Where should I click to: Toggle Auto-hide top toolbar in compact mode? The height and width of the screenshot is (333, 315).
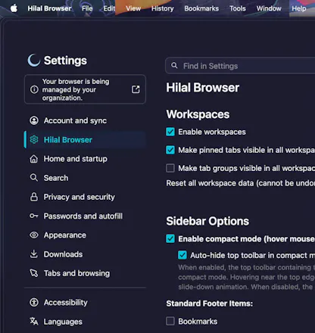182,255
